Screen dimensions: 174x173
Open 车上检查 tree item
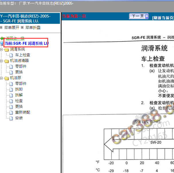click(23, 55)
